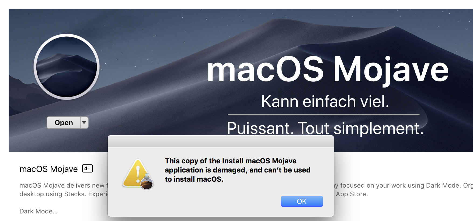Click the warning icon in the alert dialog

pos(138,174)
